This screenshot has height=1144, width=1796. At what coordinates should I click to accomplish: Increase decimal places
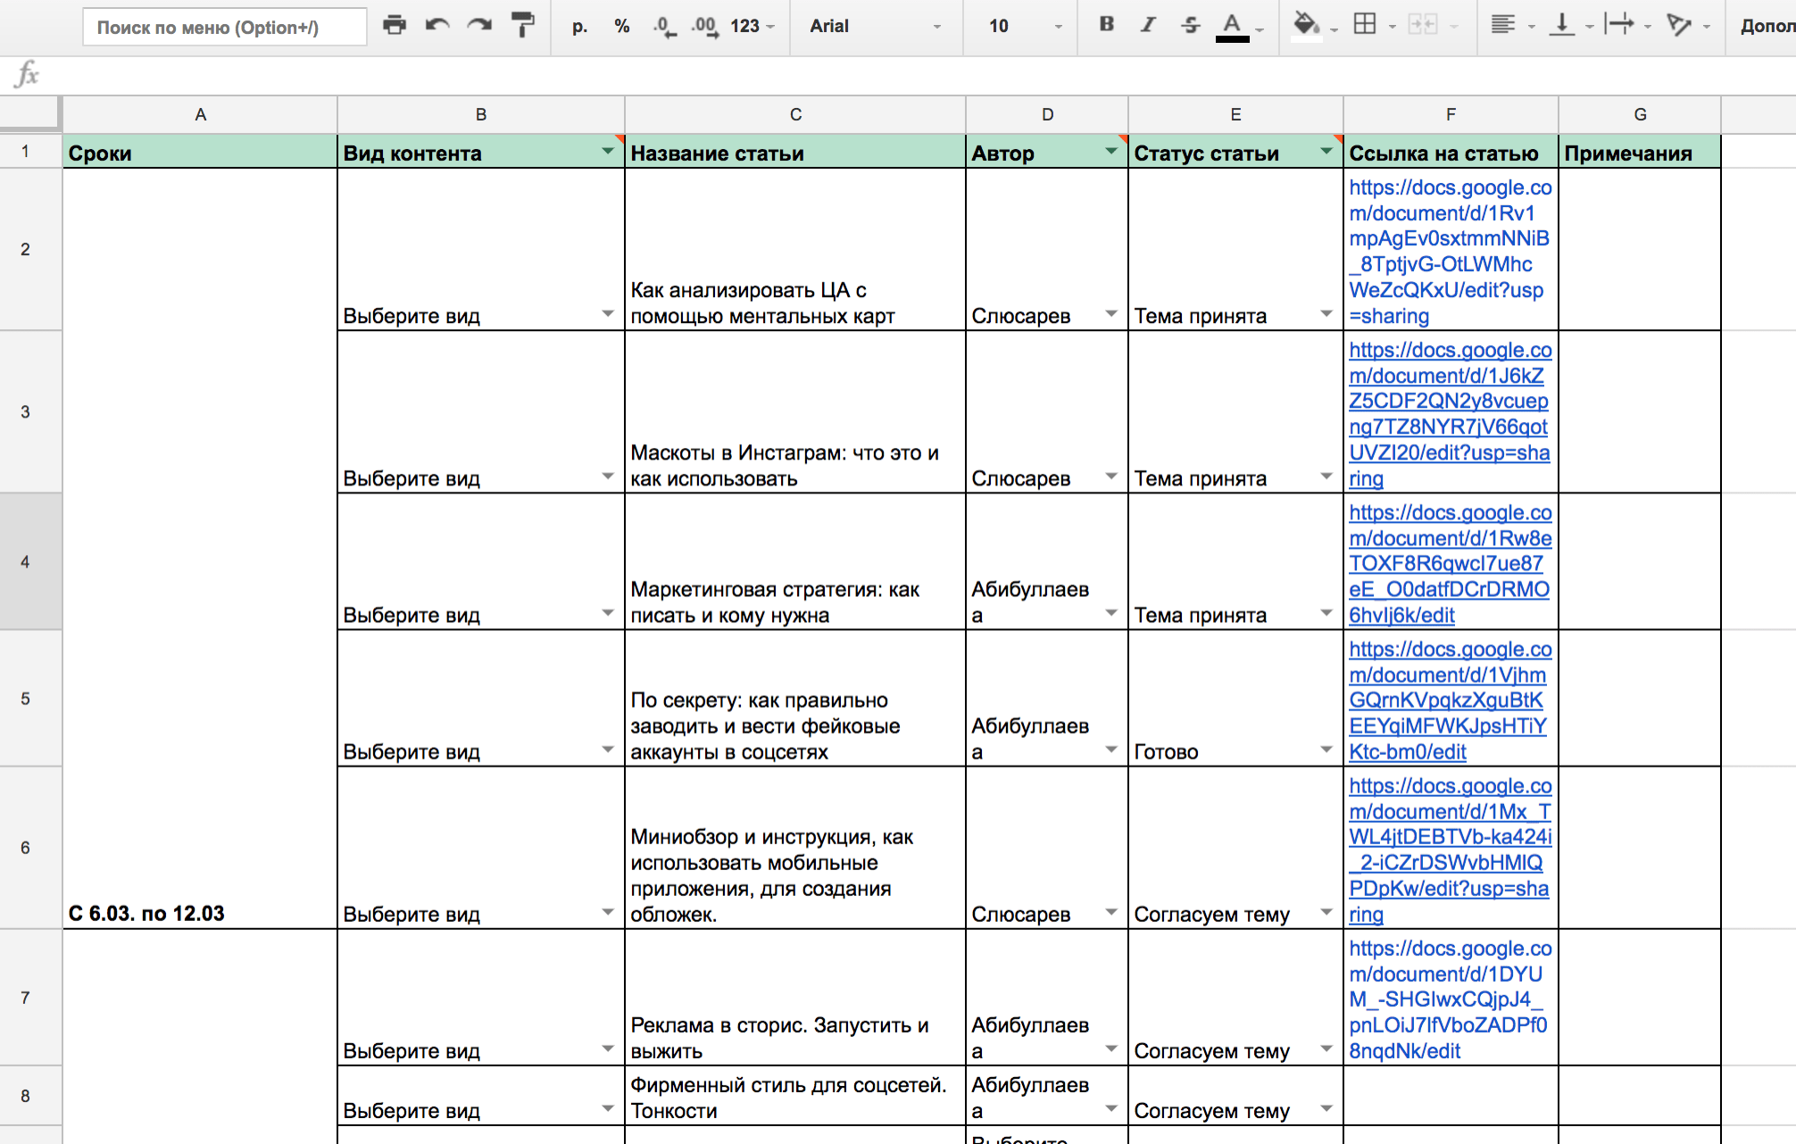pos(704,26)
